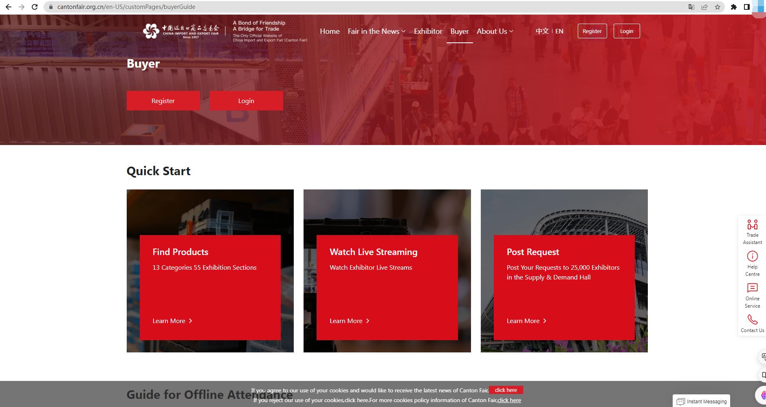Switch language to EN
This screenshot has height=407, width=766.
point(559,31)
